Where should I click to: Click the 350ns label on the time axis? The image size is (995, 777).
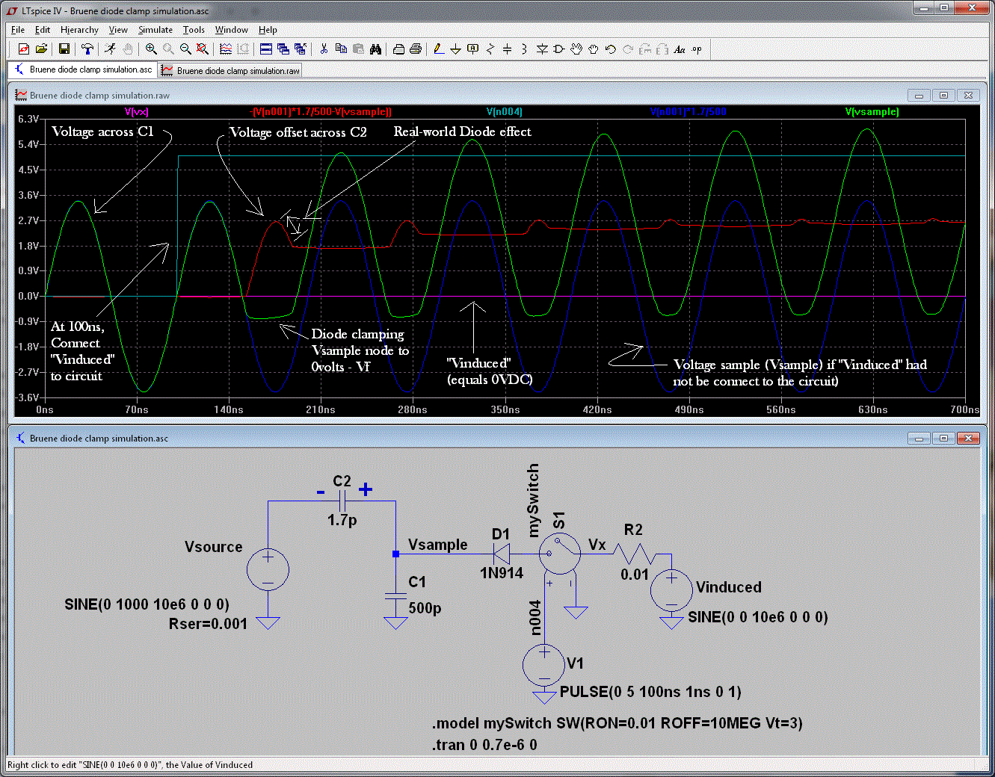(x=505, y=409)
